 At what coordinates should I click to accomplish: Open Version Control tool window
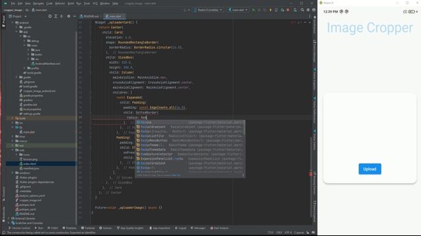(19, 228)
